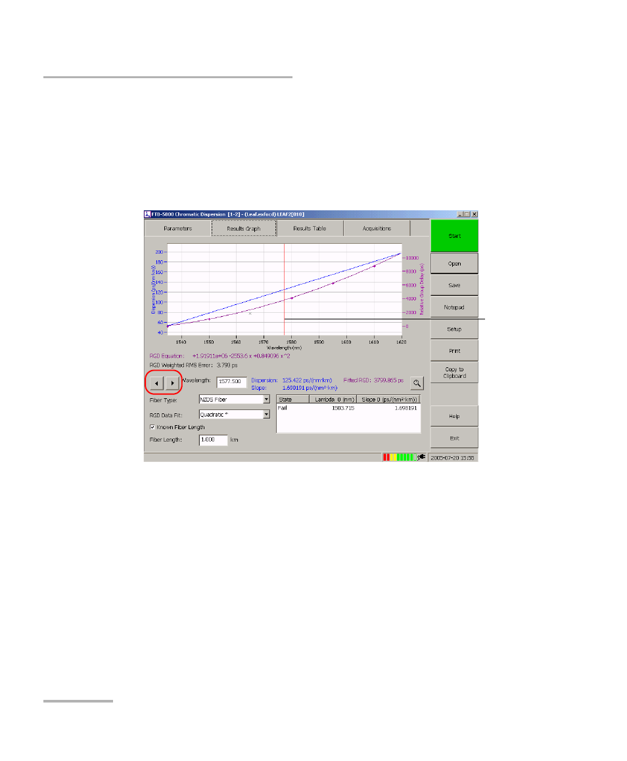
Task: Click the Setup button
Action: [454, 329]
